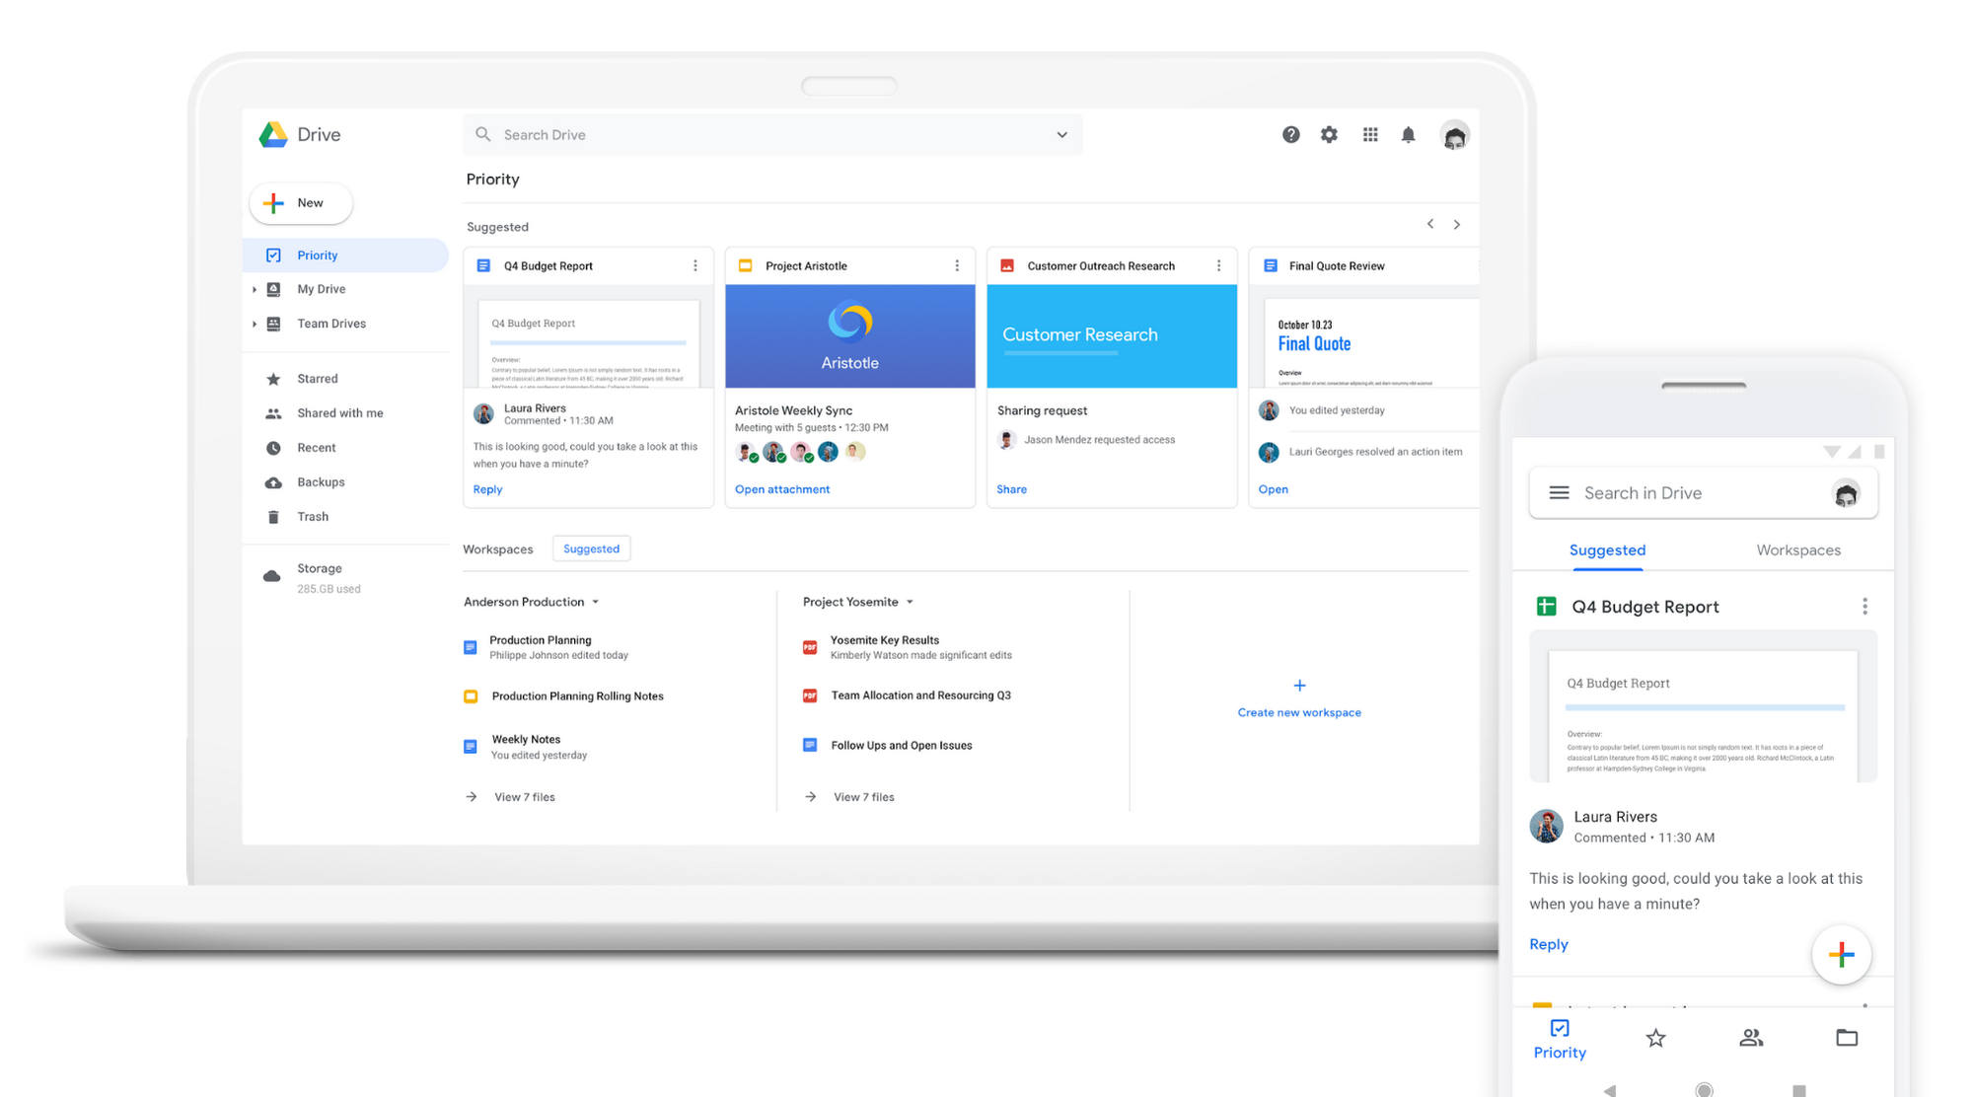Toggle Q4 Budget Report options menu
1973x1097 pixels.
pyautogui.click(x=694, y=266)
